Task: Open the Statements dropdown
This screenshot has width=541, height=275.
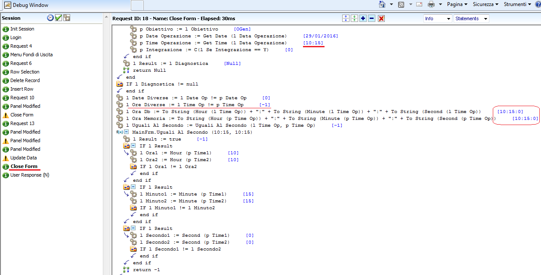Action: point(472,18)
